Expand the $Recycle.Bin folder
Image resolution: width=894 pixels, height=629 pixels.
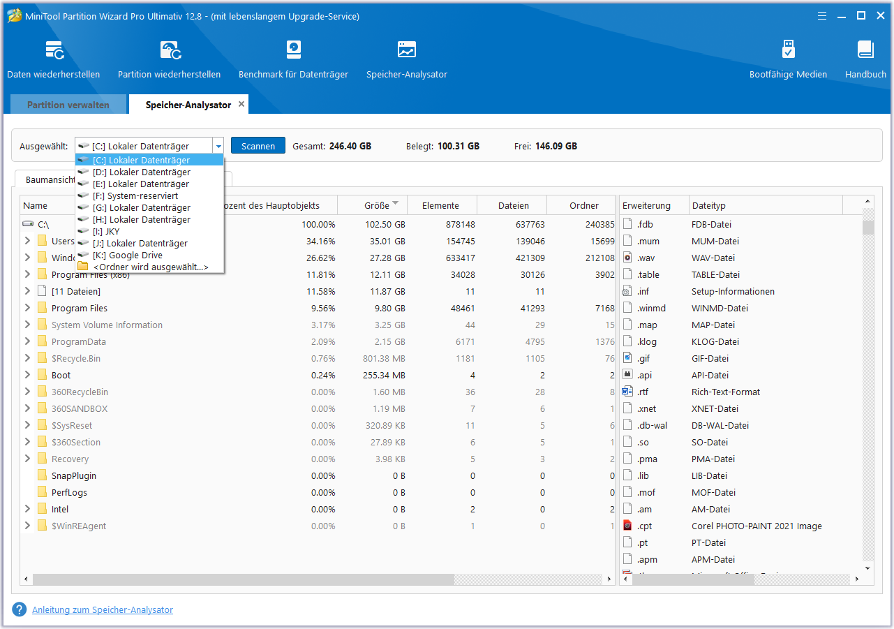coord(27,358)
